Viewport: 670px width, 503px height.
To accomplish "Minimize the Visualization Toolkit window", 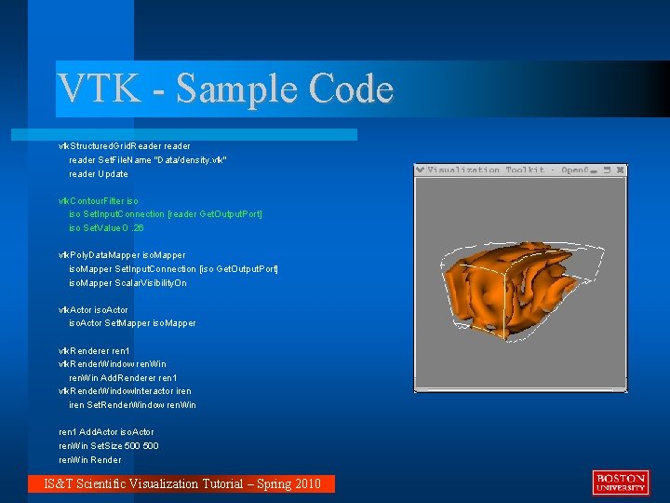I will (x=594, y=170).
